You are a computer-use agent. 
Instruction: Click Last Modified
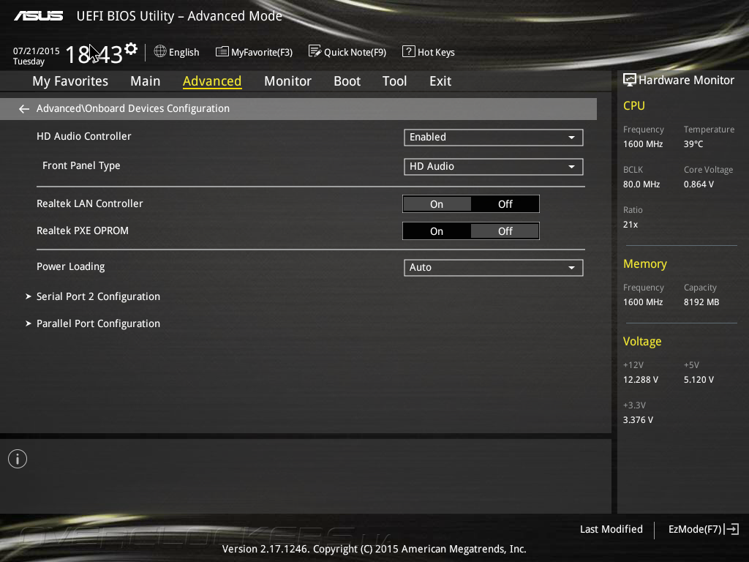[611, 529]
